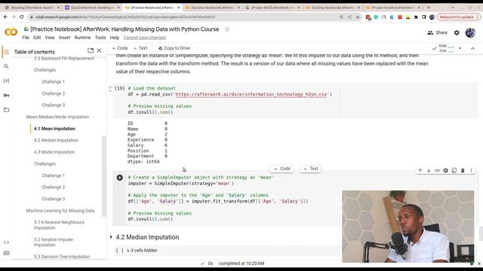Close the Table of contents panel
The width and height of the screenshot is (483, 271).
pyautogui.click(x=99, y=50)
